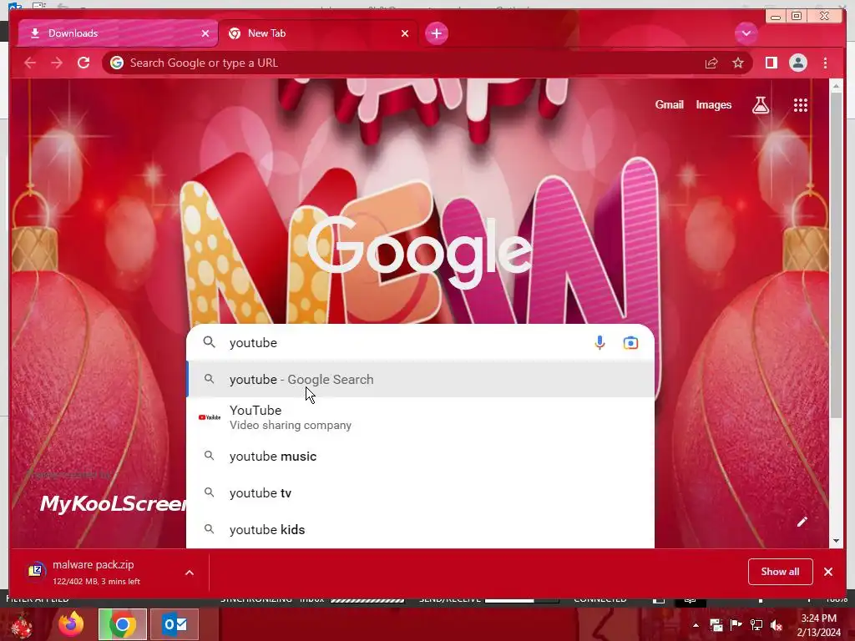Viewport: 855px width, 641px height.
Task: Click the search magnifier in search box
Action: (x=210, y=342)
